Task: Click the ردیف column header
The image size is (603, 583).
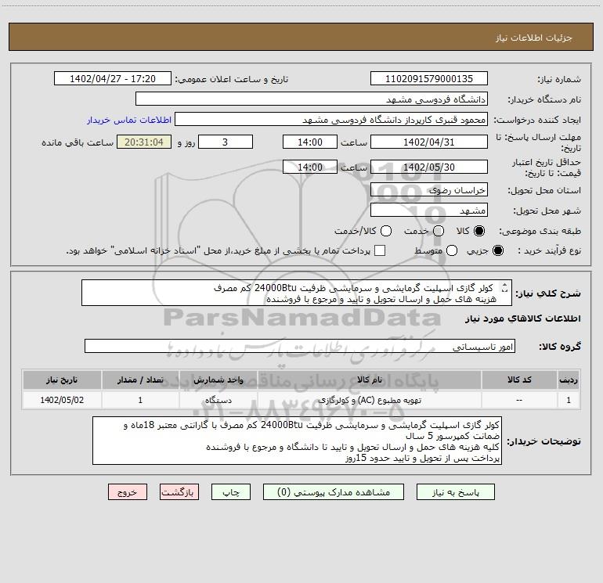Action: click(569, 380)
